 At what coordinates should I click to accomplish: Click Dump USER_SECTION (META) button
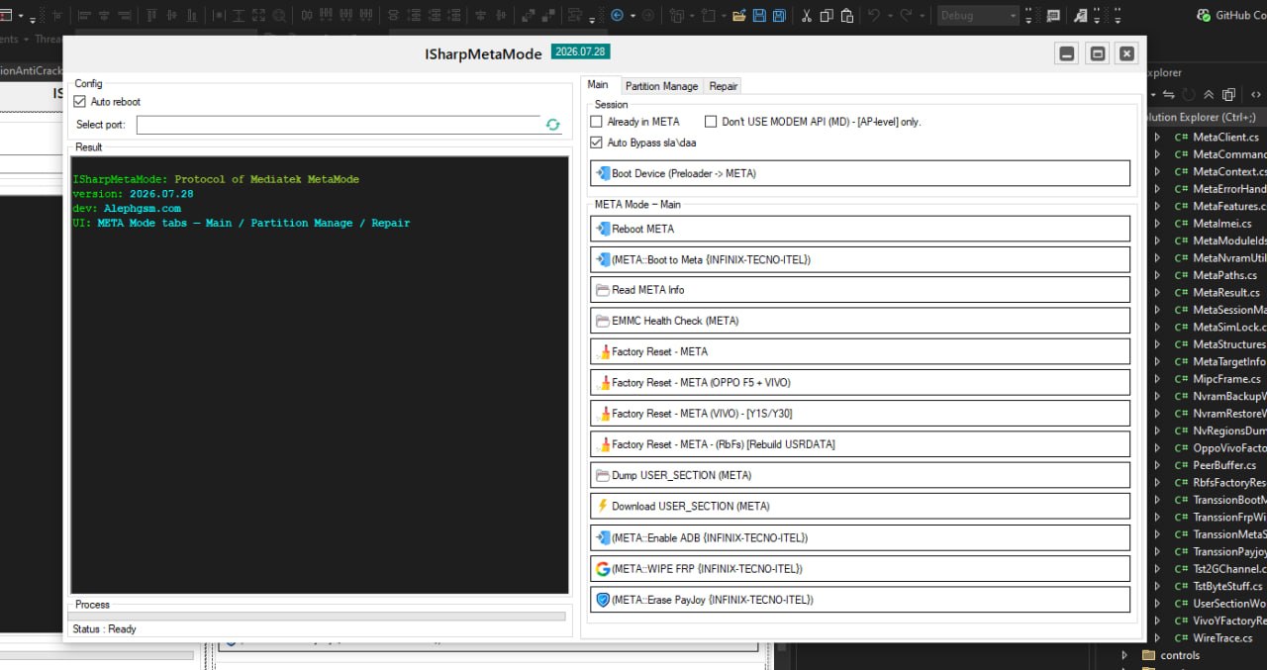pyautogui.click(x=859, y=475)
